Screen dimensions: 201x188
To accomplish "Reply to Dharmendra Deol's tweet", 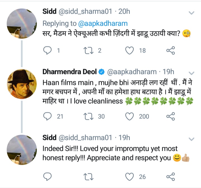I will pyautogui.click(x=48, y=116).
